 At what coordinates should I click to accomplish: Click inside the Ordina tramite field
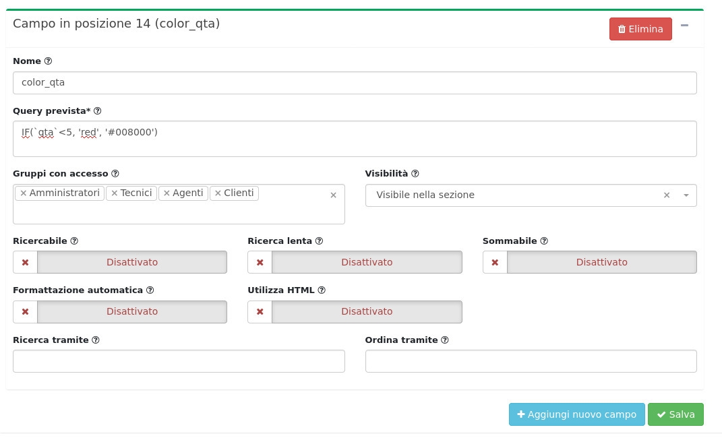(531, 361)
